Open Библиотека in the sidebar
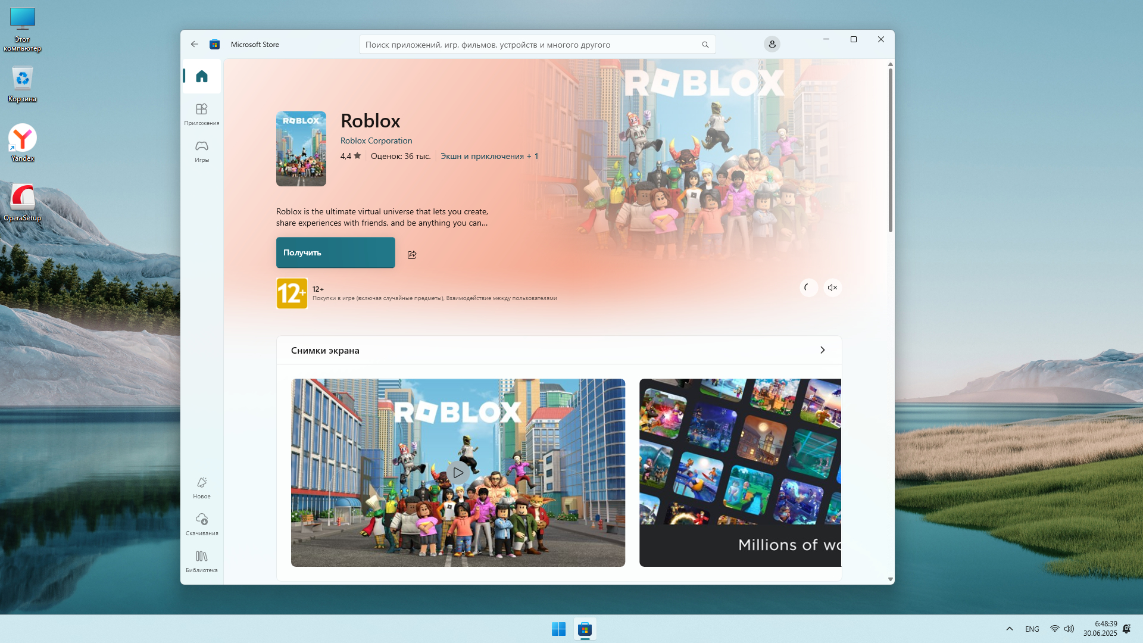 [201, 561]
